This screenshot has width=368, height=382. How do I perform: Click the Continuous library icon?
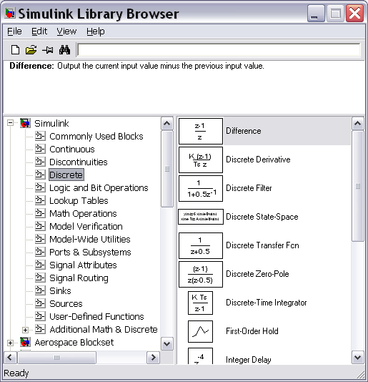40,149
